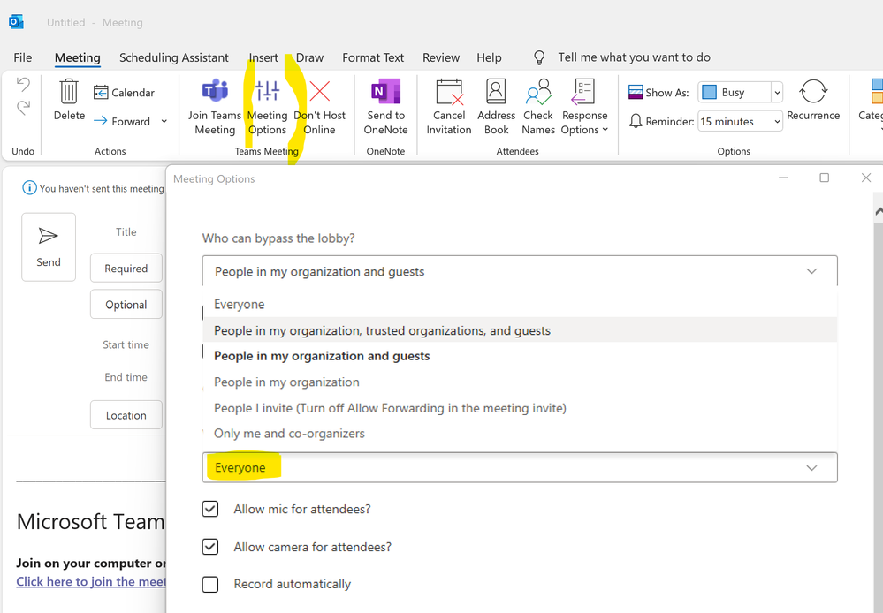Send meeting notes to OneNote

pos(385,107)
